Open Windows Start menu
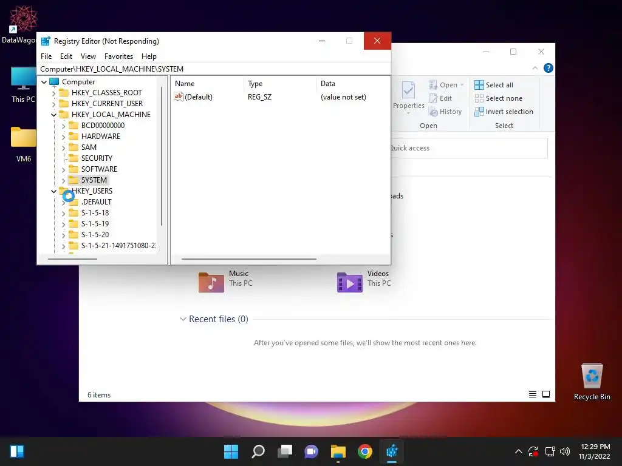The height and width of the screenshot is (466, 622). click(x=231, y=451)
